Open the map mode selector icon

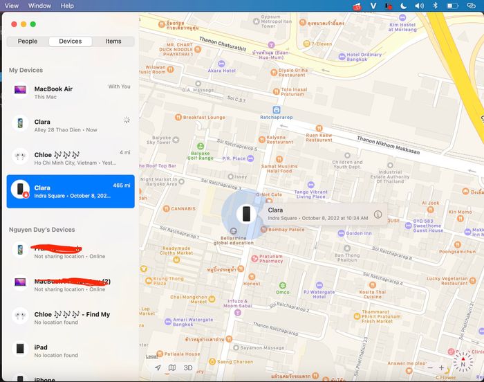[172, 367]
